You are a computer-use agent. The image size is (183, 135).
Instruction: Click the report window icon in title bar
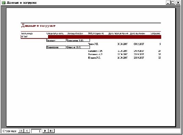(4, 2)
